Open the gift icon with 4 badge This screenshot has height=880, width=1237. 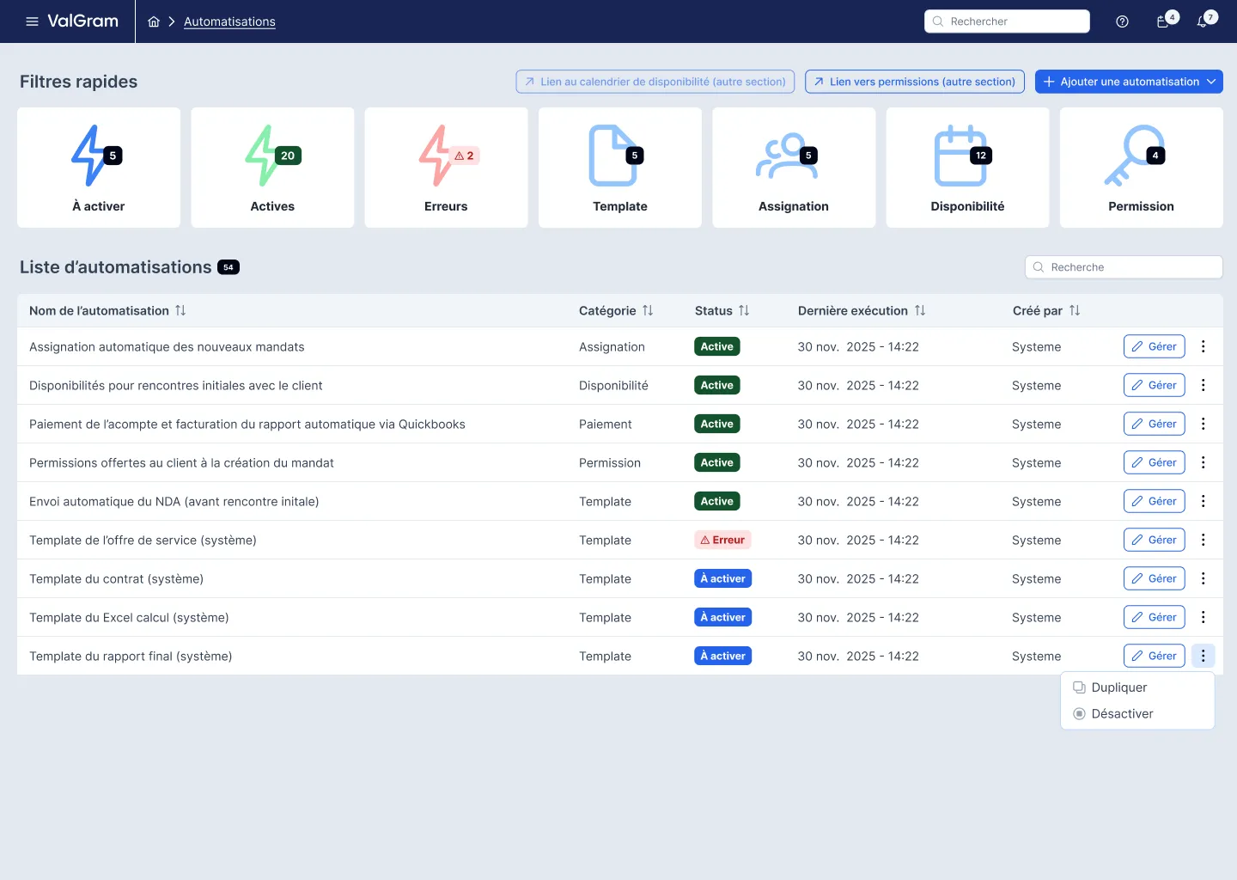(x=1163, y=21)
